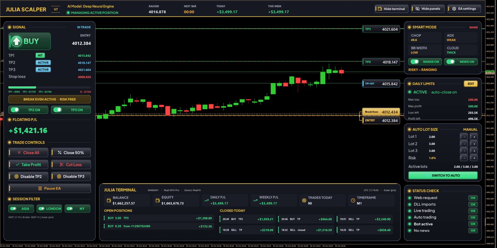497x248 pixels.
Task: Click the target icon on Disable TP2
Action: [x=16, y=176]
